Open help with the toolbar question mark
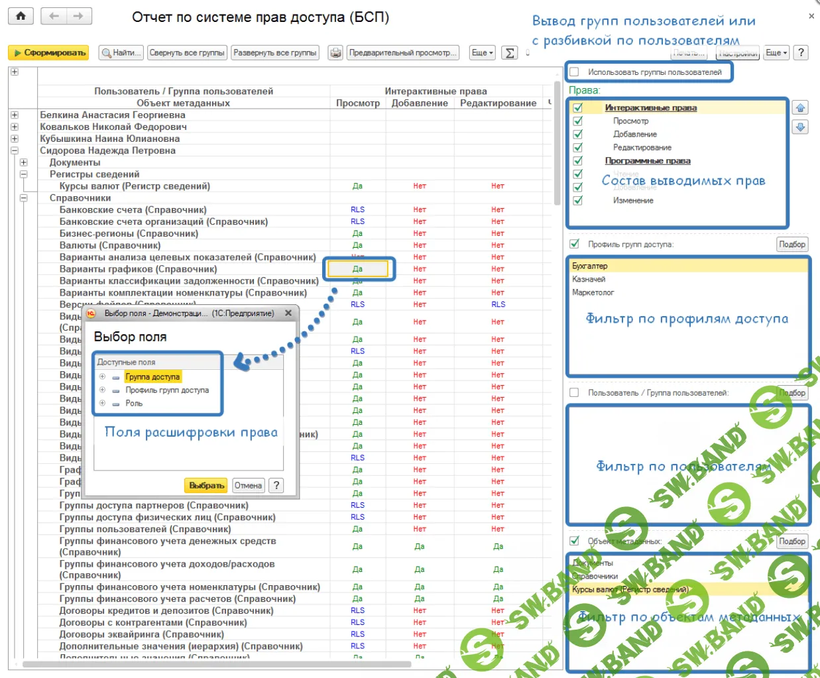 coord(801,53)
